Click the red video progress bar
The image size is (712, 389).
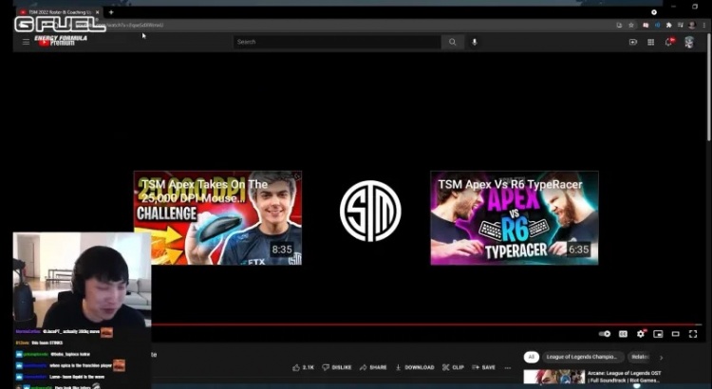pos(427,324)
